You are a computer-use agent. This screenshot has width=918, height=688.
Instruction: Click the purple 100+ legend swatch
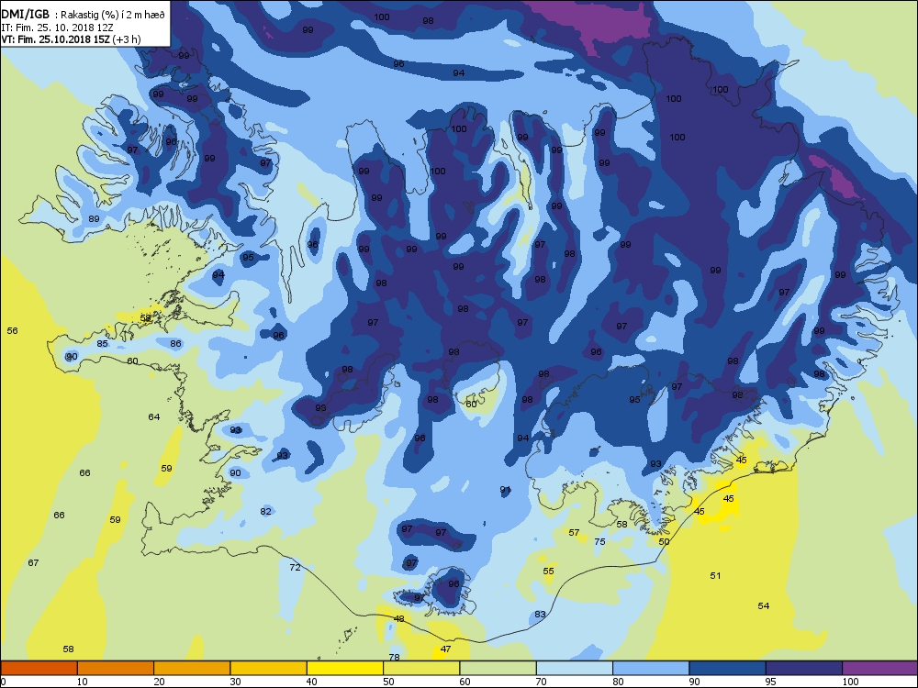pyautogui.click(x=880, y=668)
